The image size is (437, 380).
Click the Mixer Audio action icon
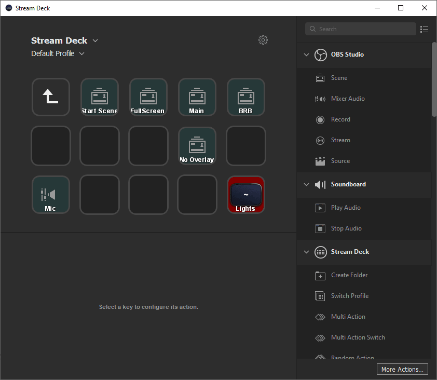320,99
